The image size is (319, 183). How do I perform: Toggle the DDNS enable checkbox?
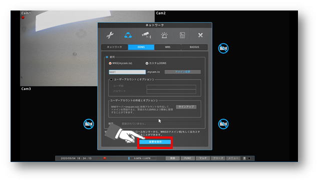point(107,57)
